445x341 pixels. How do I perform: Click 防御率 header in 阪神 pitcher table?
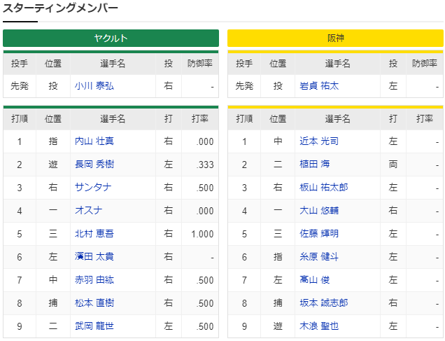pyautogui.click(x=425, y=64)
